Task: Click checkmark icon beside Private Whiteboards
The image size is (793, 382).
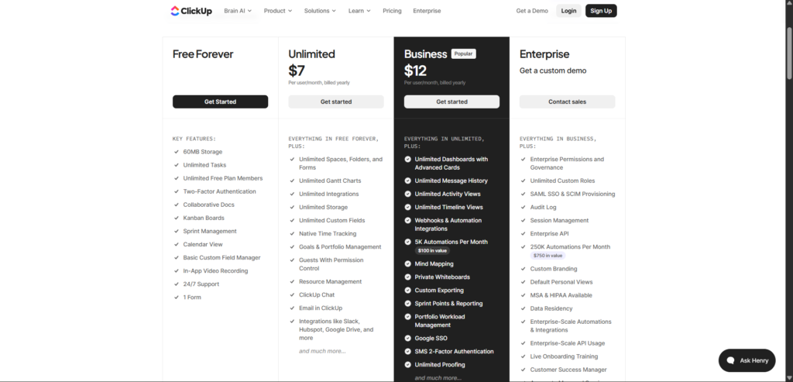Action: (407, 277)
